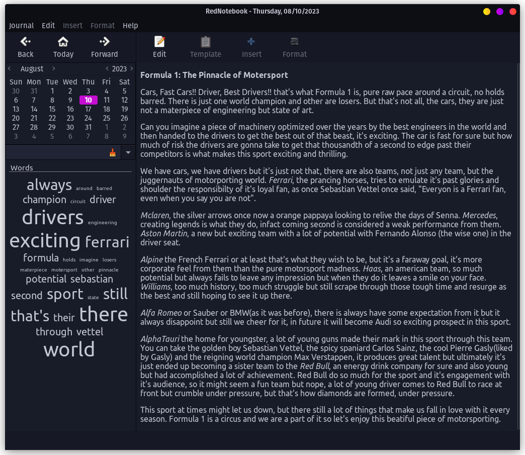Expand the search history dropdown arrow

pyautogui.click(x=128, y=152)
